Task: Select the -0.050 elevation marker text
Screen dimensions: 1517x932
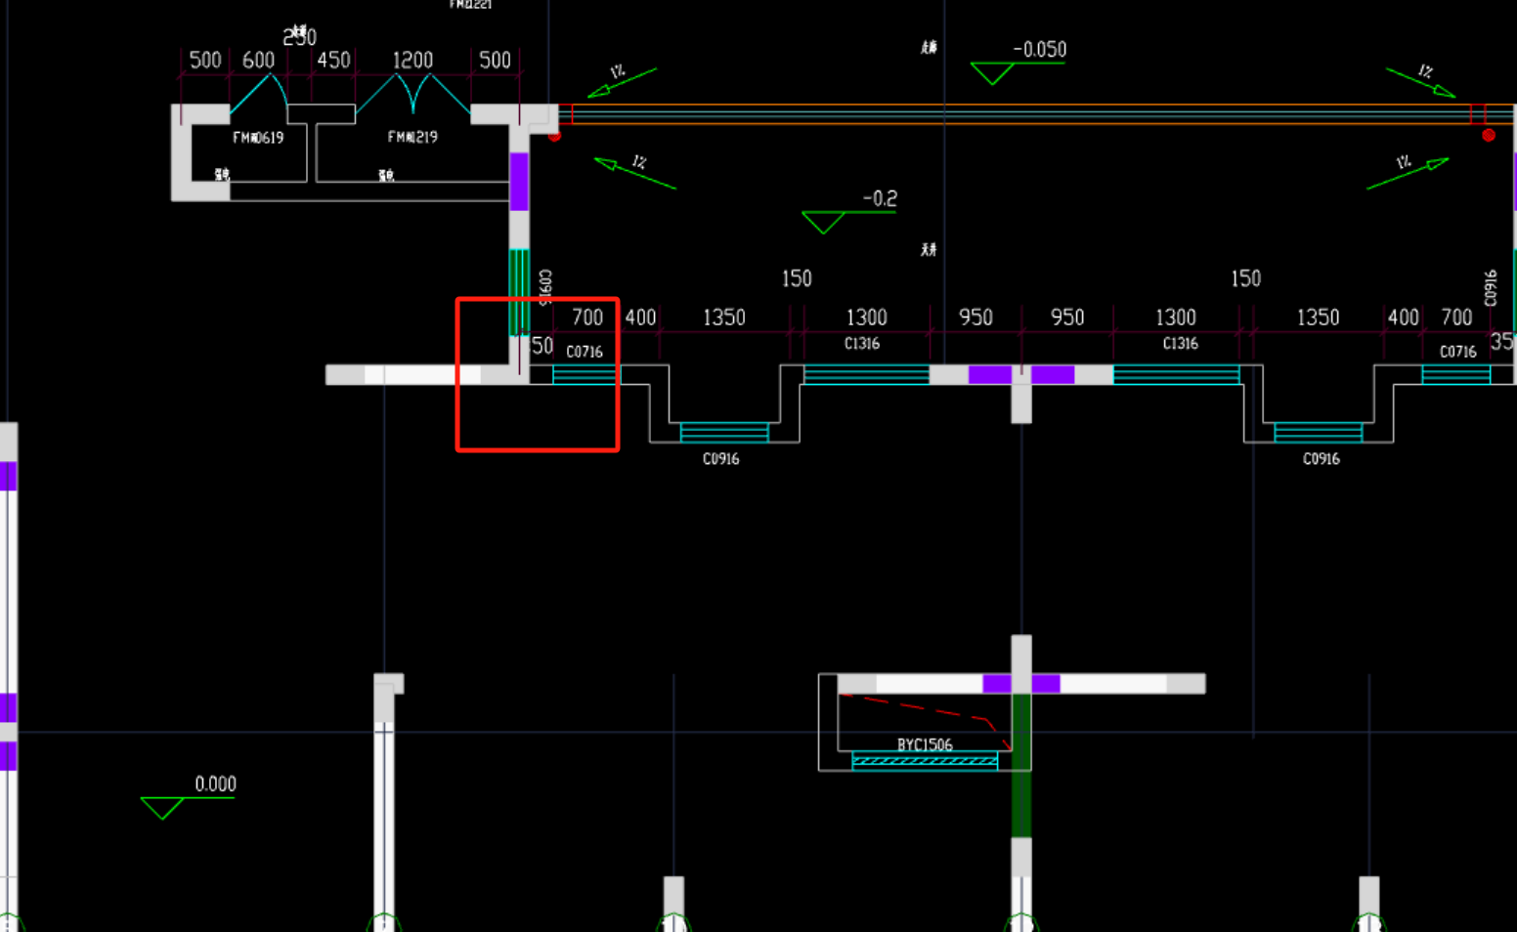Action: tap(1039, 49)
